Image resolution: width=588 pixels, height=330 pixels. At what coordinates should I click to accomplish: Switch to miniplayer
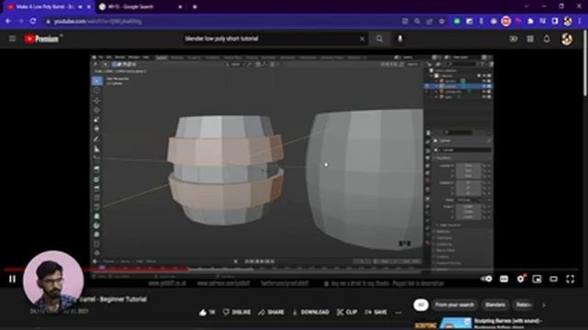[537, 279]
